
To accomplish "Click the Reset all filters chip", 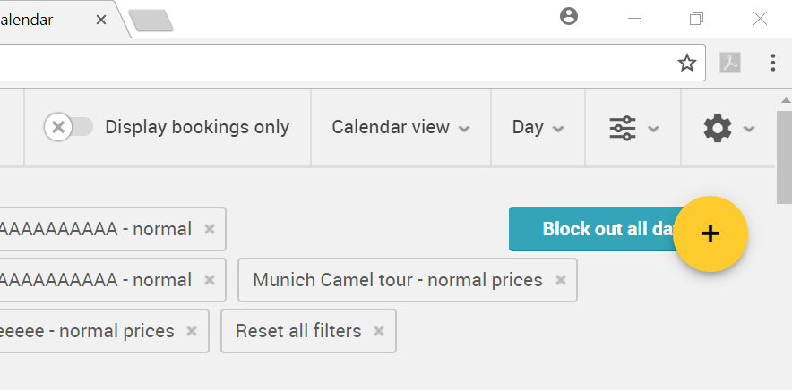I will 308,331.
